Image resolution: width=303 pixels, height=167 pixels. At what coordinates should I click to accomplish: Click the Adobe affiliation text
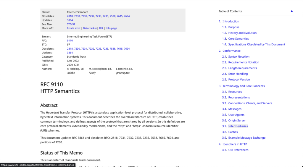71,73
